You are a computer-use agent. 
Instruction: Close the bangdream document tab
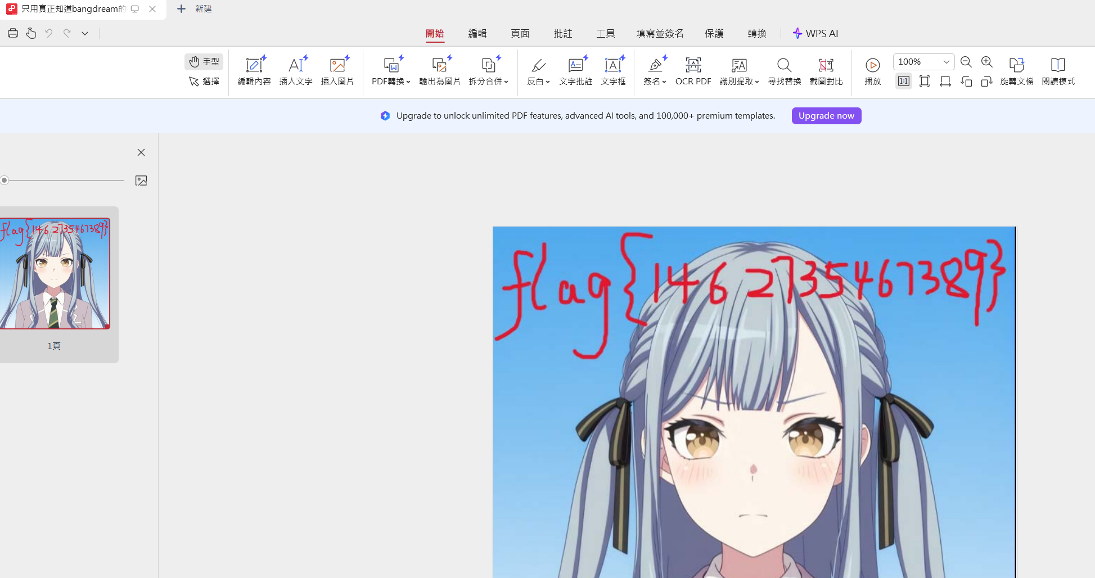[152, 9]
